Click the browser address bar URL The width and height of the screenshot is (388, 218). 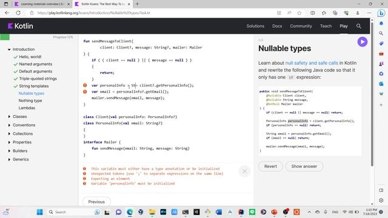(x=94, y=13)
